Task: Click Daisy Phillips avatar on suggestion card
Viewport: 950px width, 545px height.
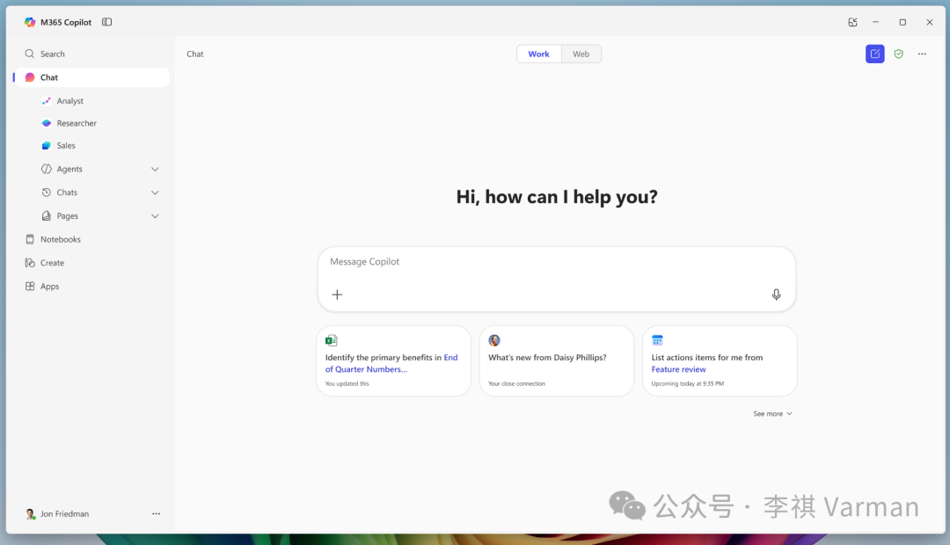Action: point(494,340)
